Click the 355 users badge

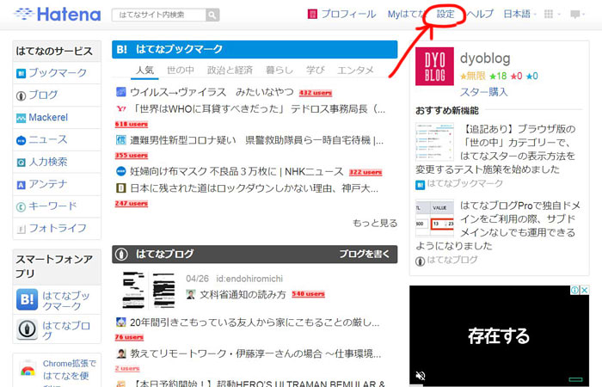click(x=132, y=156)
